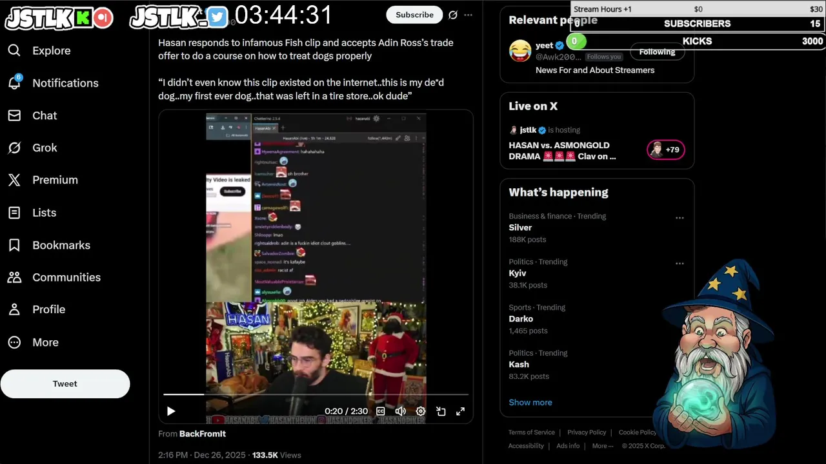The height and width of the screenshot is (464, 826).
Task: Open Ads info footer link
Action: pyautogui.click(x=568, y=446)
